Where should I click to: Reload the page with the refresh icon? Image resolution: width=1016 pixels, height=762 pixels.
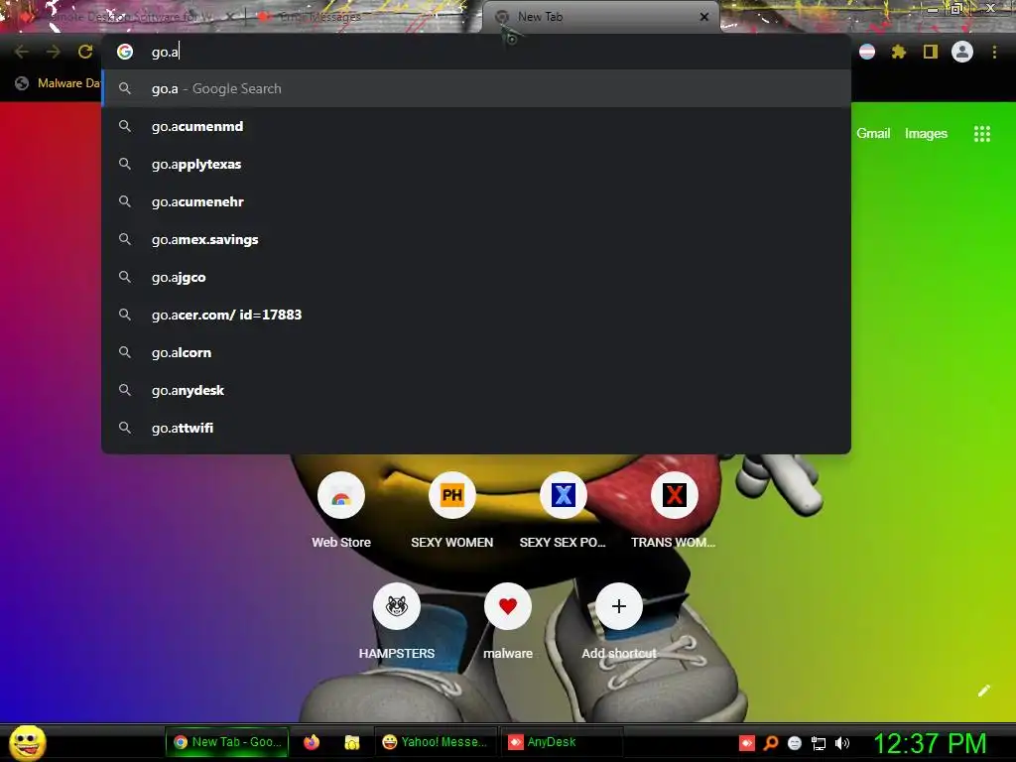point(85,52)
